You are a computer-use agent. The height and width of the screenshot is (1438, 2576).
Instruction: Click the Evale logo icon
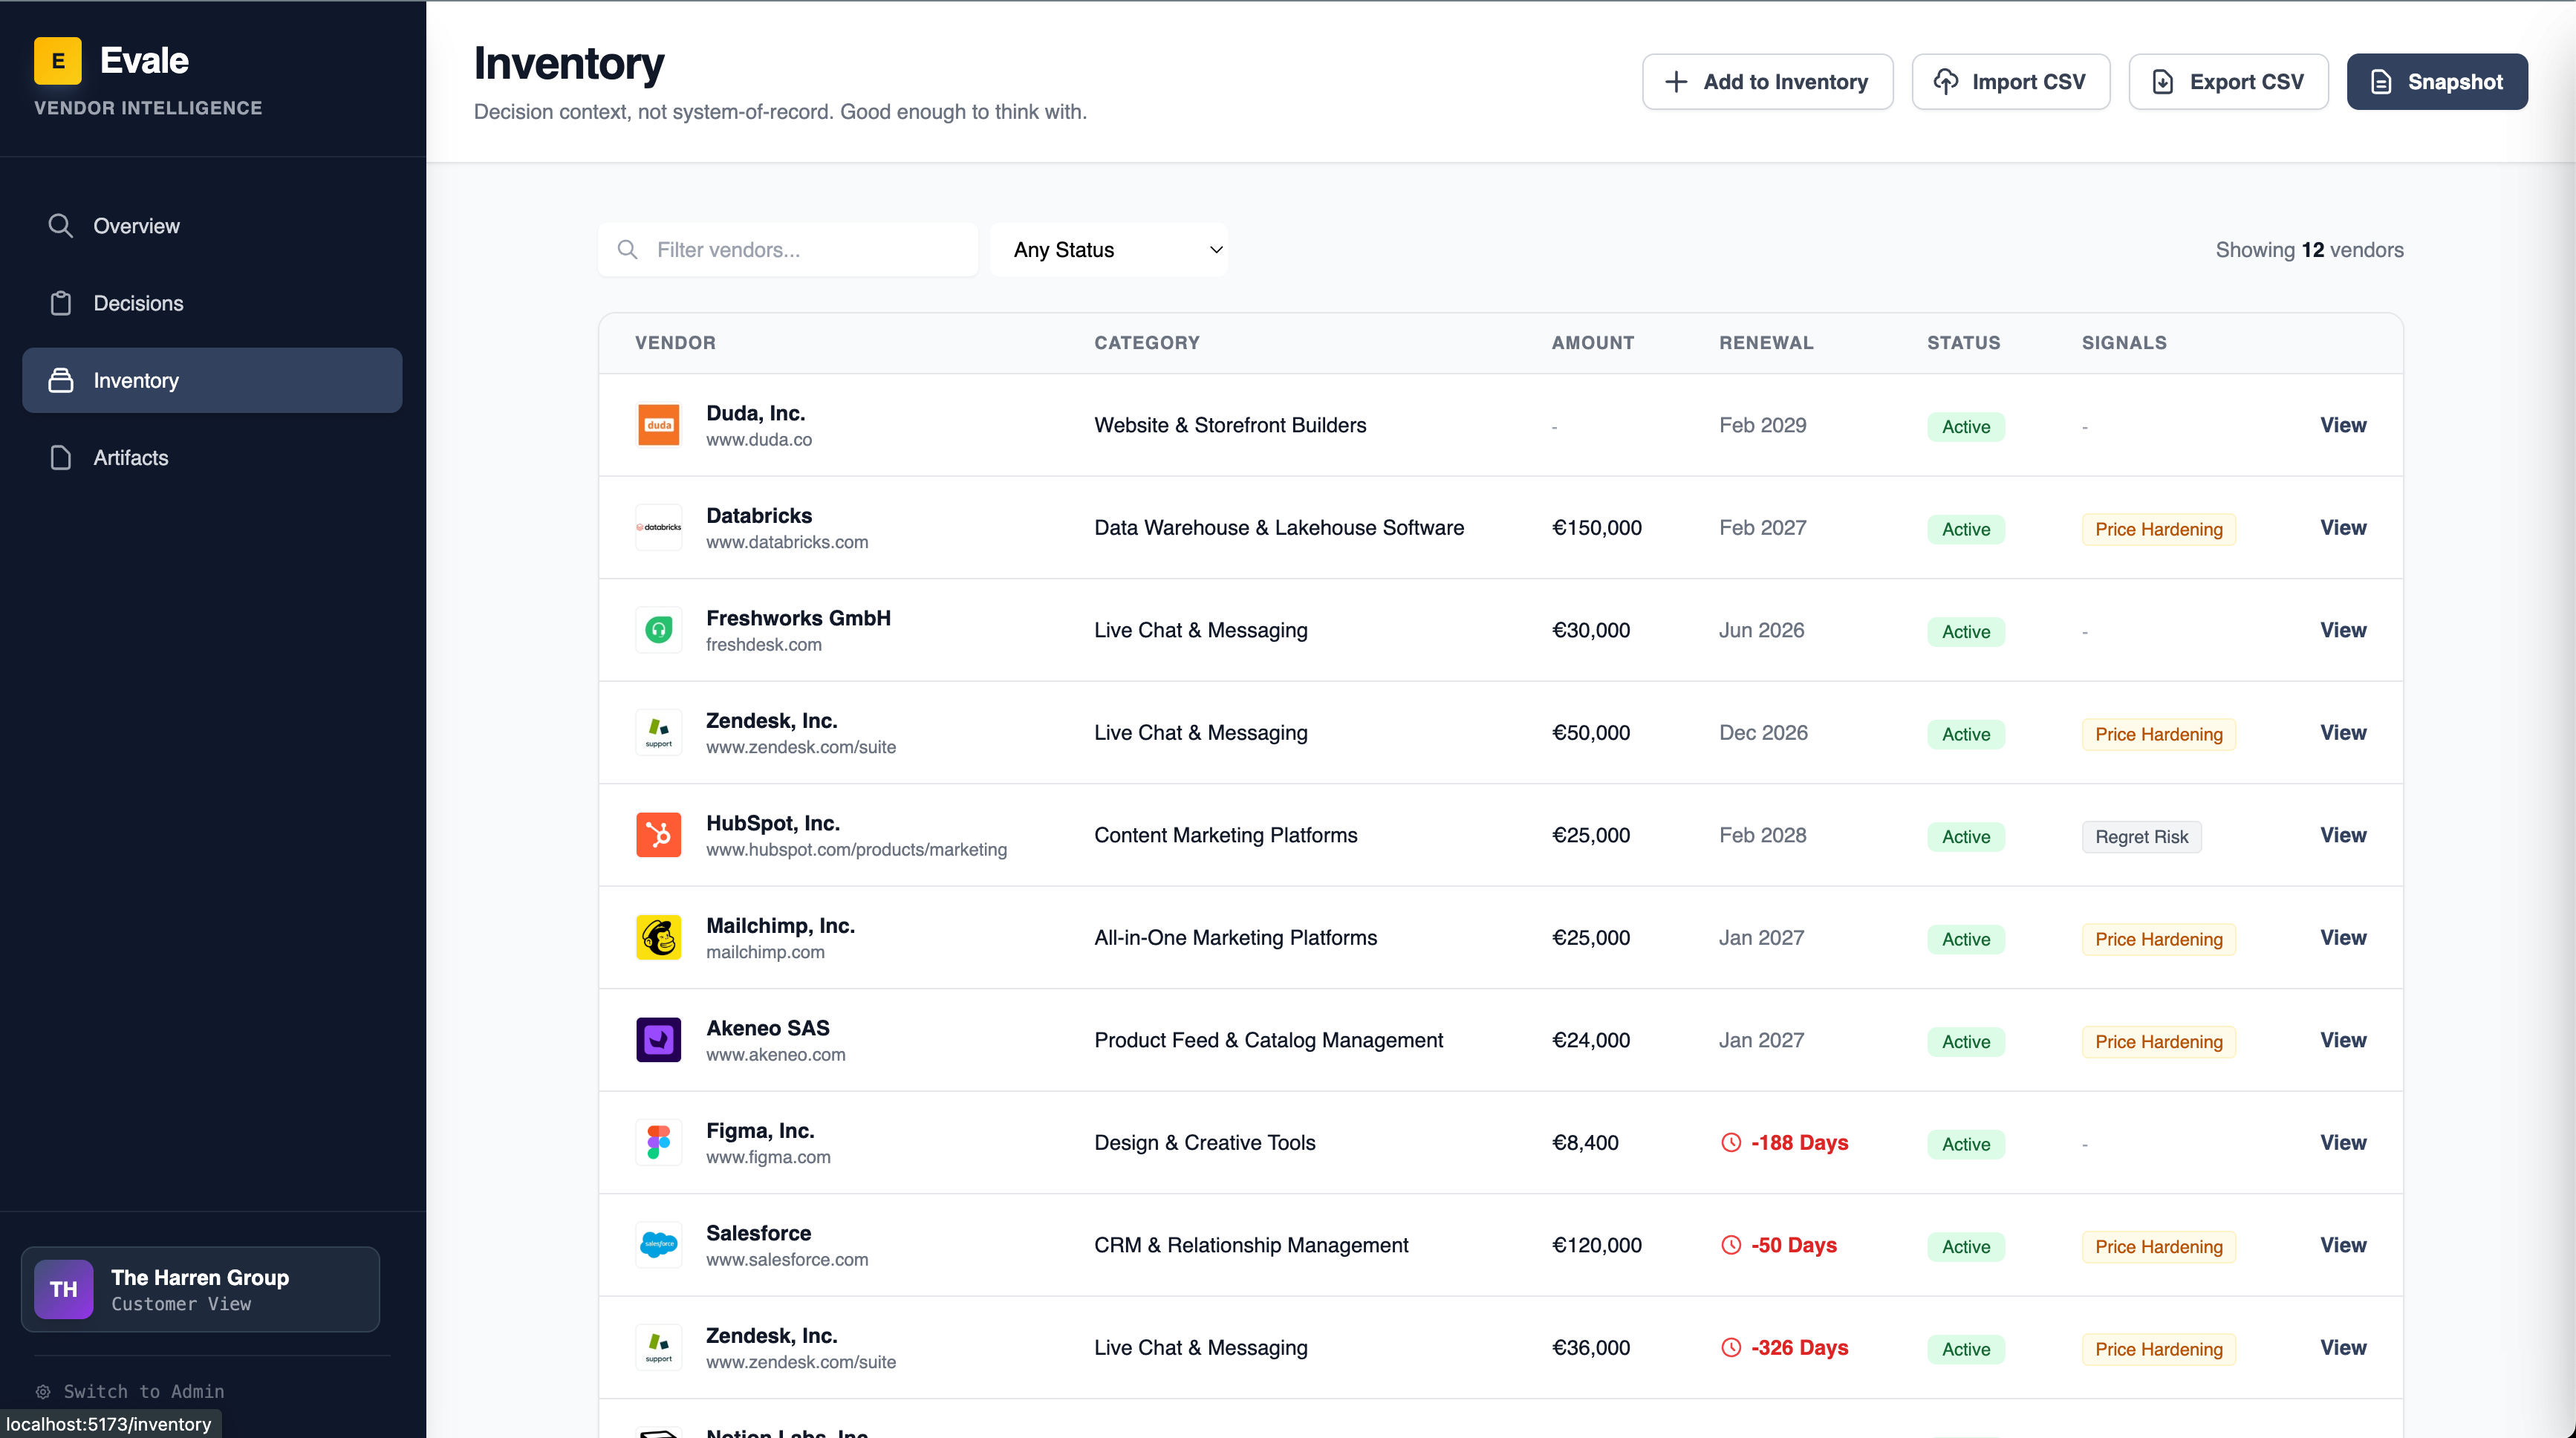click(58, 61)
